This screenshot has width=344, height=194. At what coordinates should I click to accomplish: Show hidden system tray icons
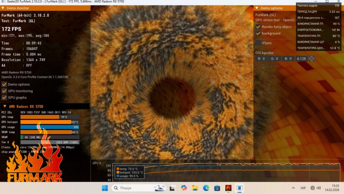[293, 188]
